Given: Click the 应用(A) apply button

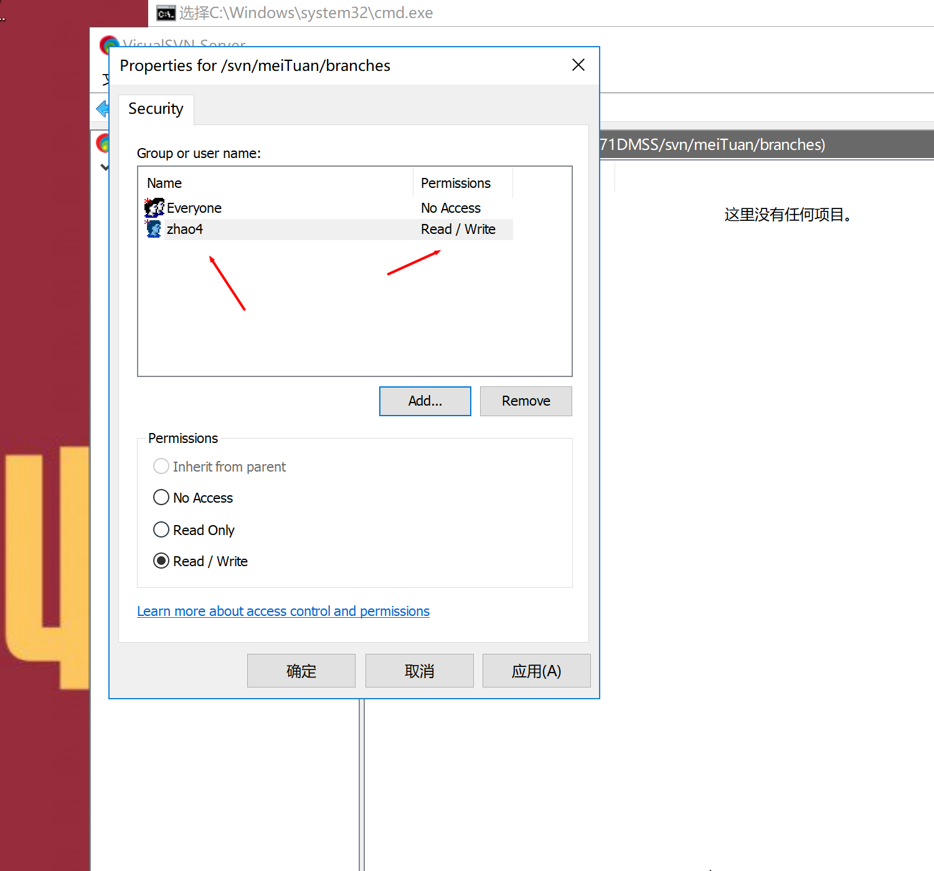Looking at the screenshot, I should pos(536,671).
